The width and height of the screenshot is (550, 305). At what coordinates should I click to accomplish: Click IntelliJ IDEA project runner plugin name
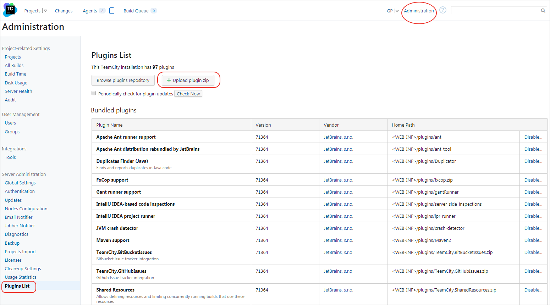tap(126, 216)
